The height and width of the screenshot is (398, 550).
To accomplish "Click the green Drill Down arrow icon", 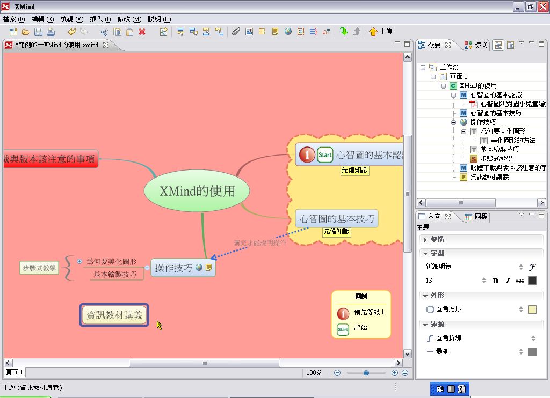I will [x=344, y=32].
